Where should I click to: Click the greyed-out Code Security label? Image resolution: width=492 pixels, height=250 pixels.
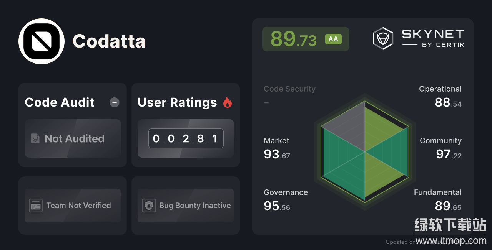[x=289, y=89]
